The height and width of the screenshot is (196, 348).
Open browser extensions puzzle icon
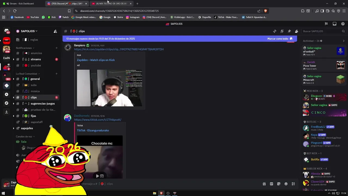click(x=303, y=11)
